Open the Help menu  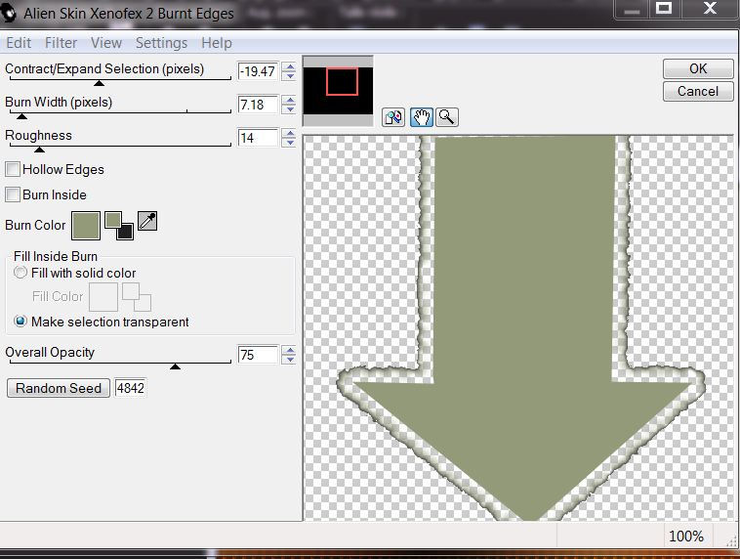click(x=217, y=43)
